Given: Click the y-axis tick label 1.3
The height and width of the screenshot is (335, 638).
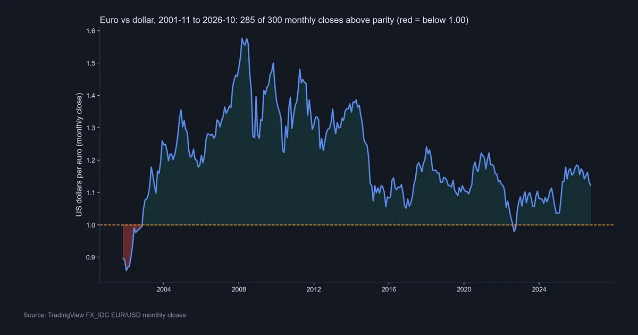Looking at the screenshot, I should point(90,128).
